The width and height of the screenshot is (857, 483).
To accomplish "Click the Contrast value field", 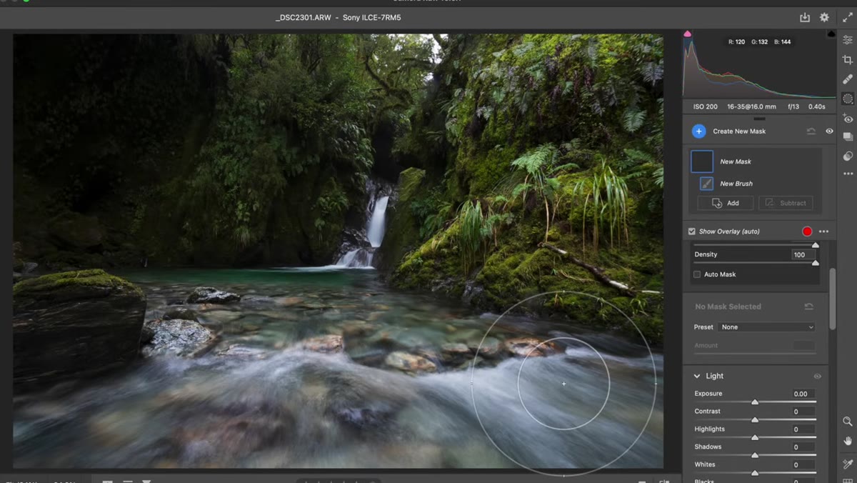I will click(x=803, y=412).
